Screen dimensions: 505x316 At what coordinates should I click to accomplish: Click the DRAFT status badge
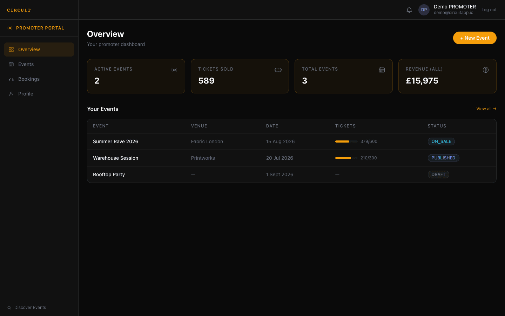[x=438, y=175]
